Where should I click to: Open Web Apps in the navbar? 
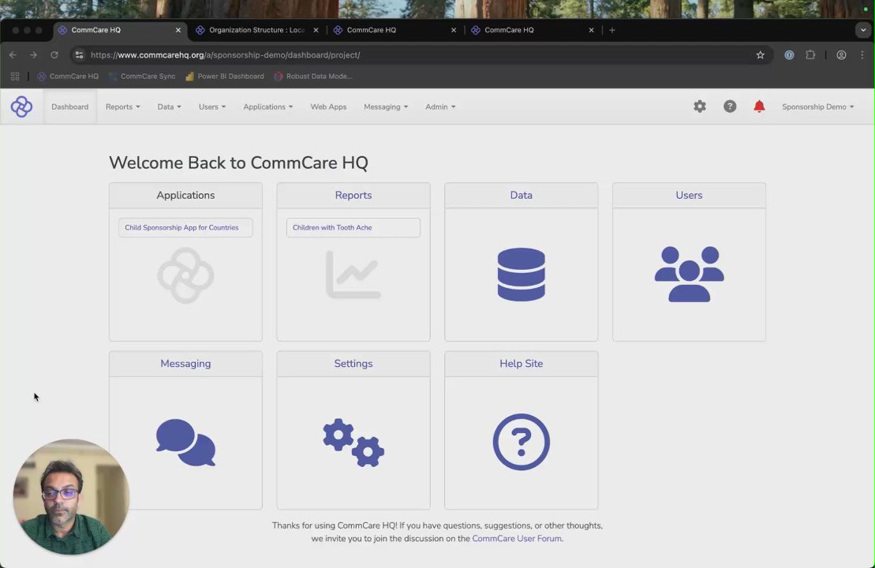[x=328, y=106]
